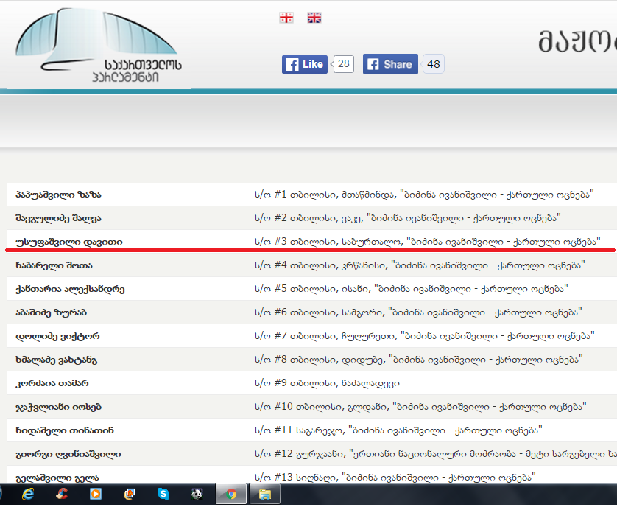This screenshot has width=617, height=510.
Task: Click the Like count bubble showing 28
Action: 342,64
